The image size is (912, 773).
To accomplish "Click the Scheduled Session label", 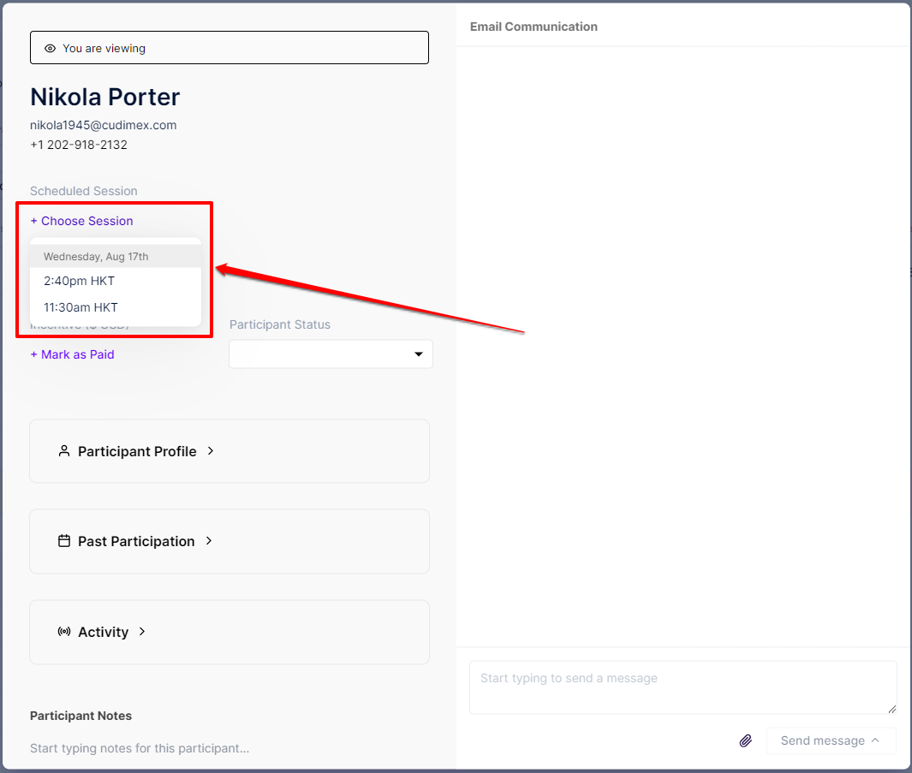I will coord(84,191).
